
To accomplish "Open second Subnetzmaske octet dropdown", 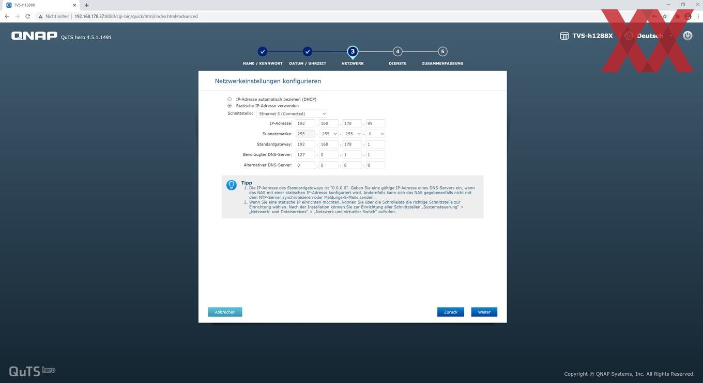I will point(329,134).
